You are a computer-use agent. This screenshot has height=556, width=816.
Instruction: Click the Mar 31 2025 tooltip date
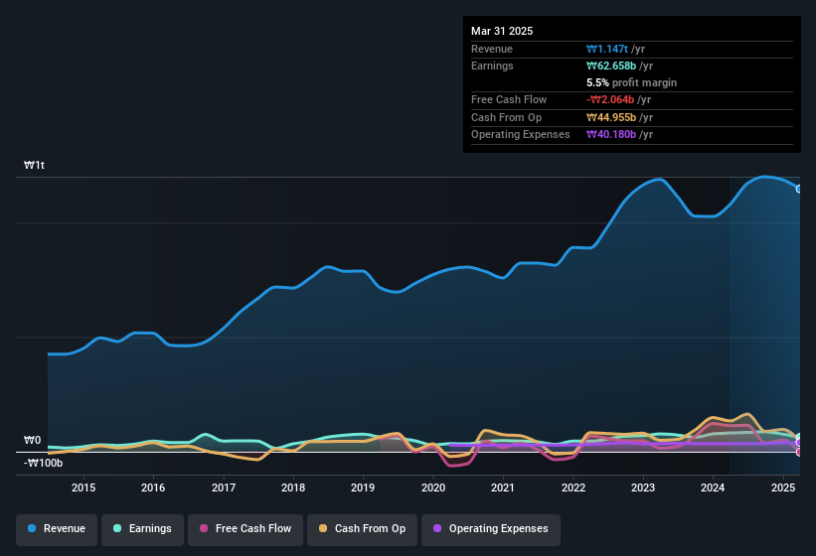point(502,31)
